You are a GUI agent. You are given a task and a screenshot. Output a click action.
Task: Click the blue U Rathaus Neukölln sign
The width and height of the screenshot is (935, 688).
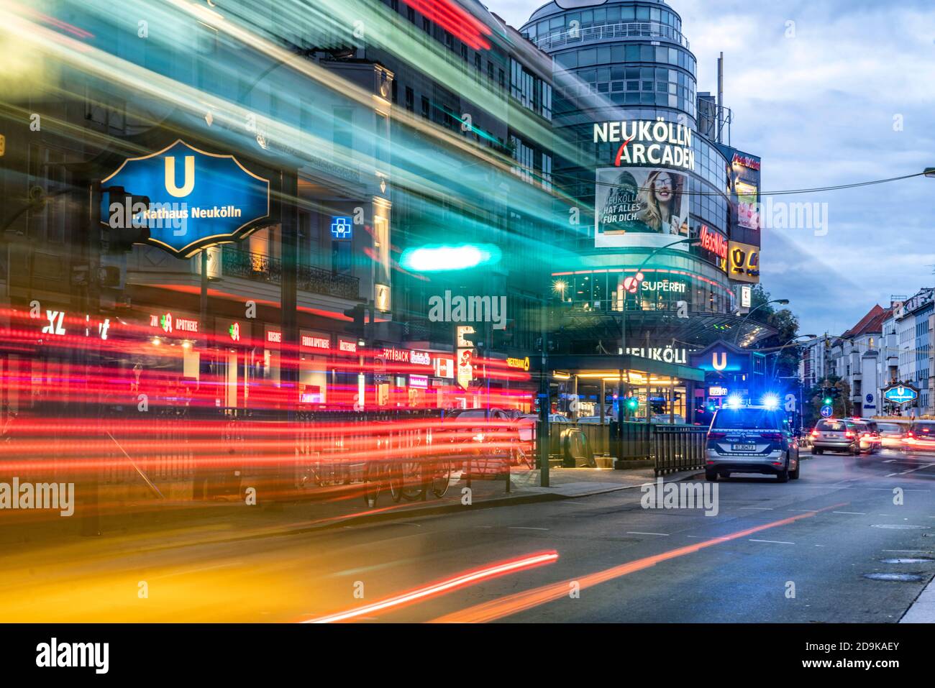coord(185,198)
